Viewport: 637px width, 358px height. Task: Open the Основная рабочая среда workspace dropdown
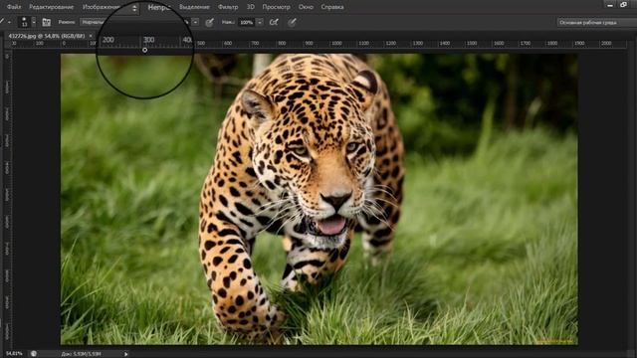coord(597,22)
